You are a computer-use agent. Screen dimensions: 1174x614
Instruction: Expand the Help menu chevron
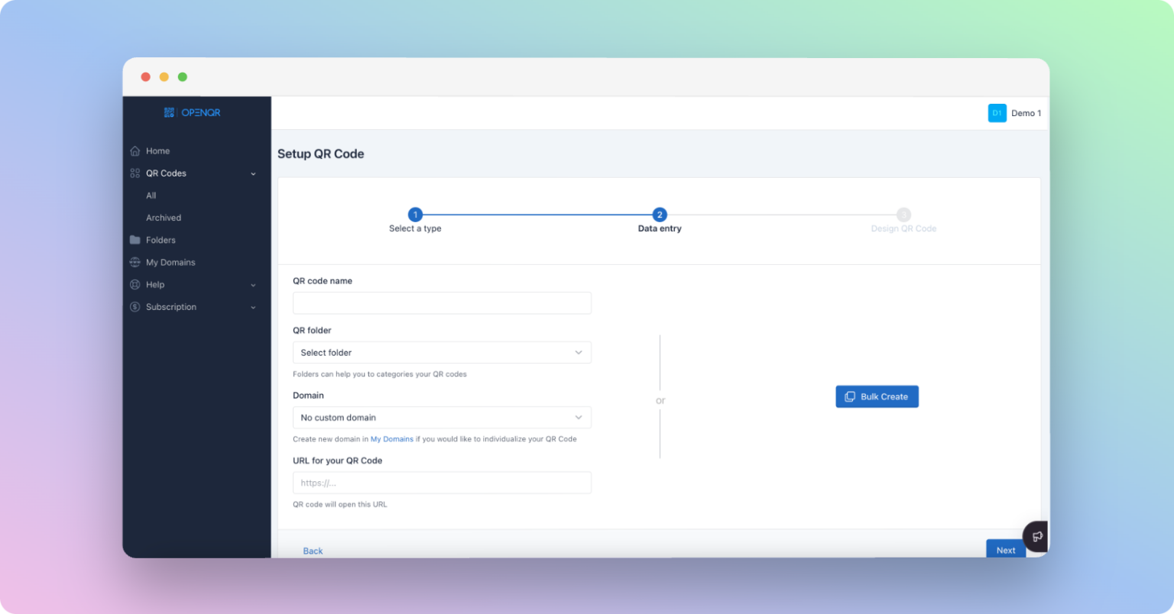(x=253, y=285)
